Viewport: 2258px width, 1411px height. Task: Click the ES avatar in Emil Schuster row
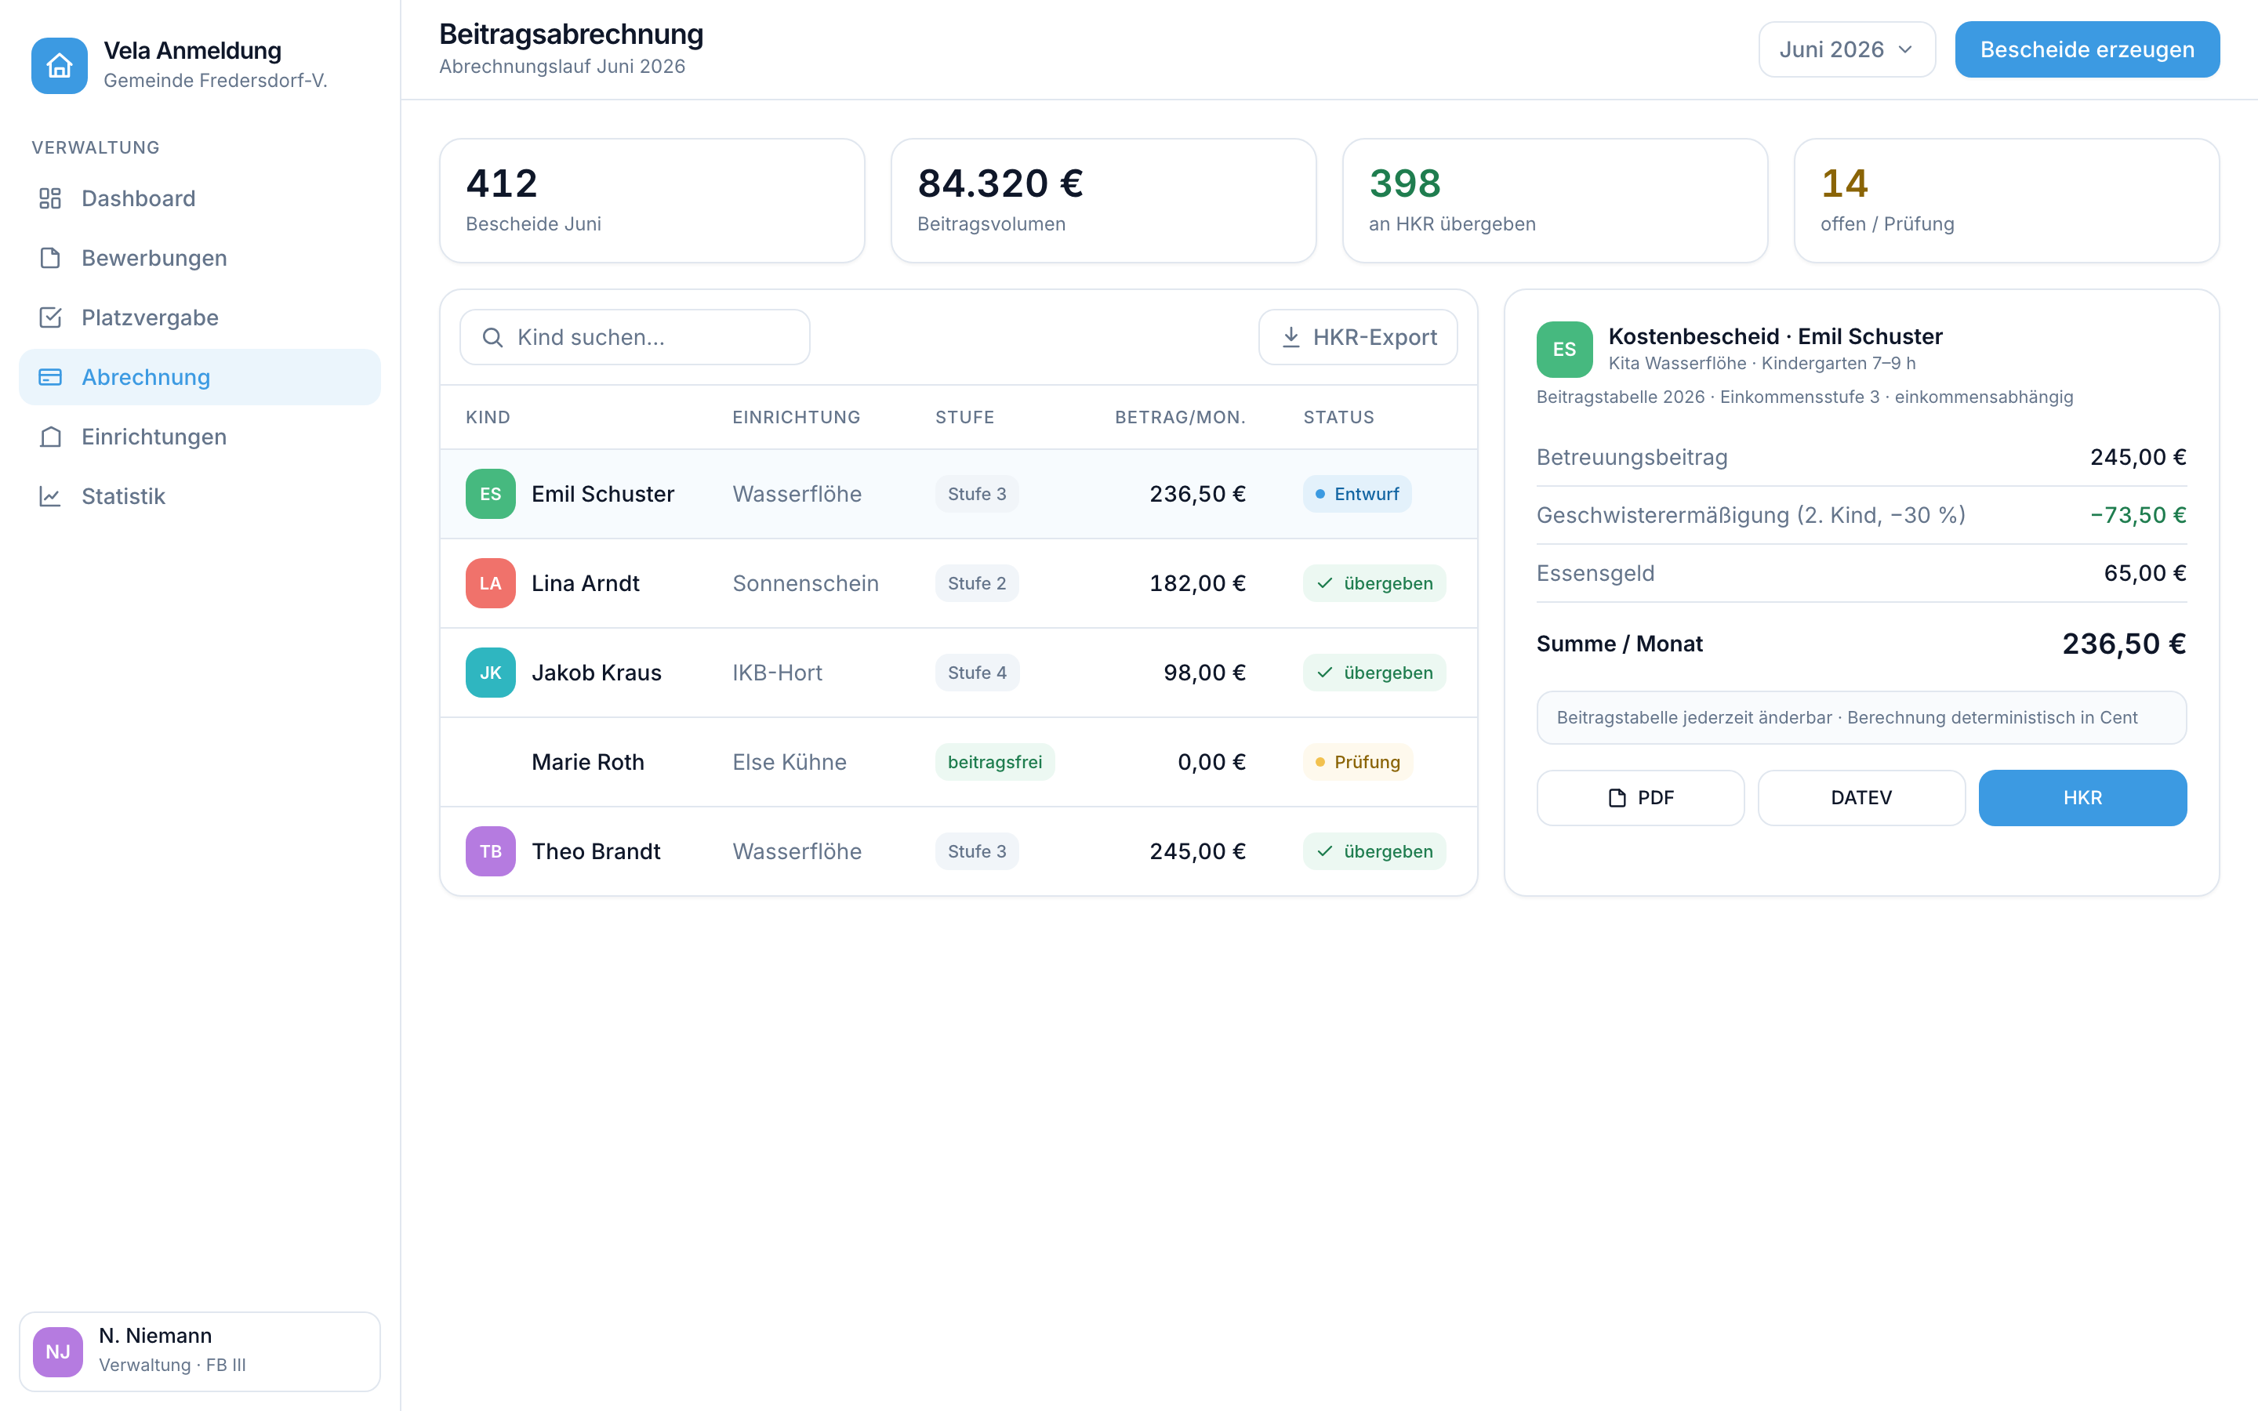(491, 494)
